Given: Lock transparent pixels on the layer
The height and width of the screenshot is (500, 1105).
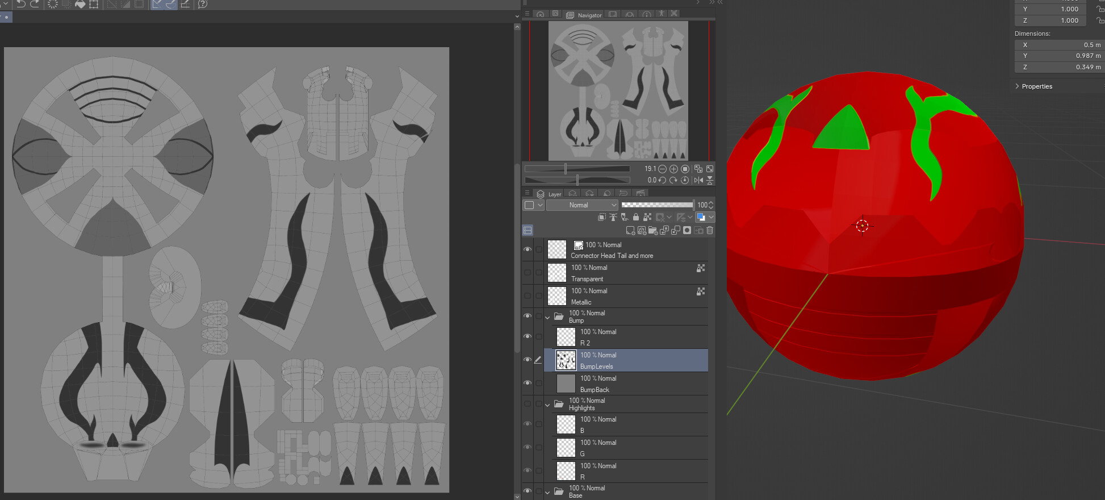Looking at the screenshot, I should [x=647, y=216].
